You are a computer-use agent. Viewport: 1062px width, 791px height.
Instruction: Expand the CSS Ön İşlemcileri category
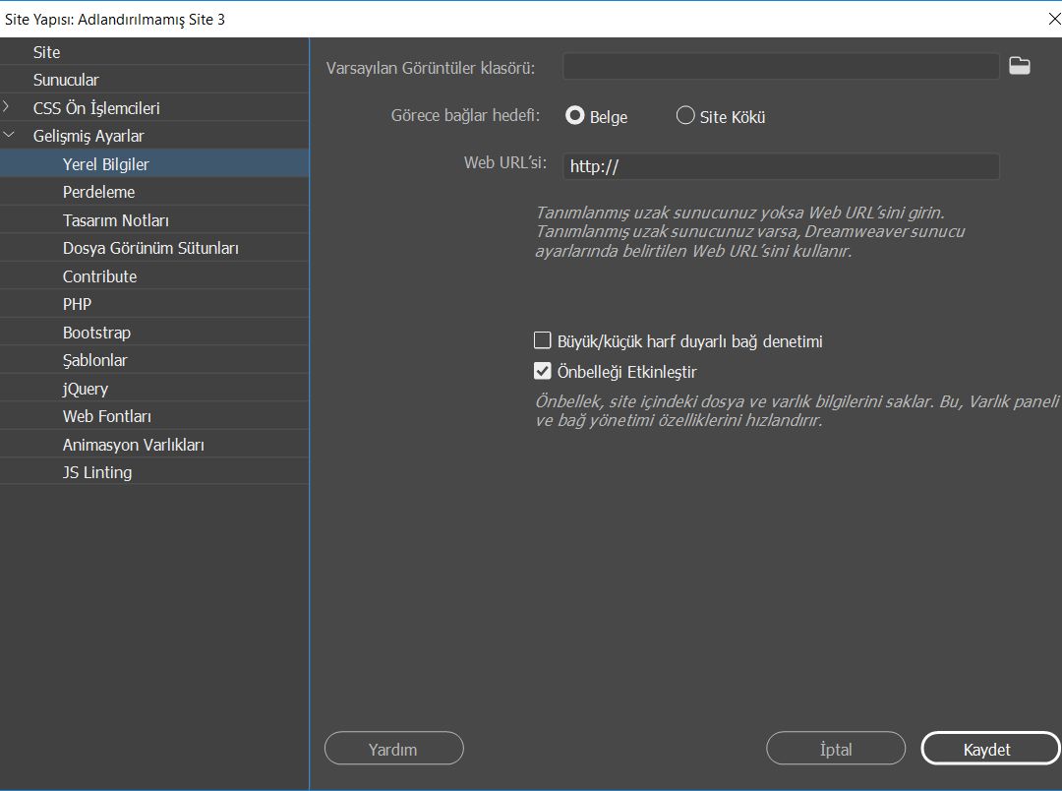8,107
